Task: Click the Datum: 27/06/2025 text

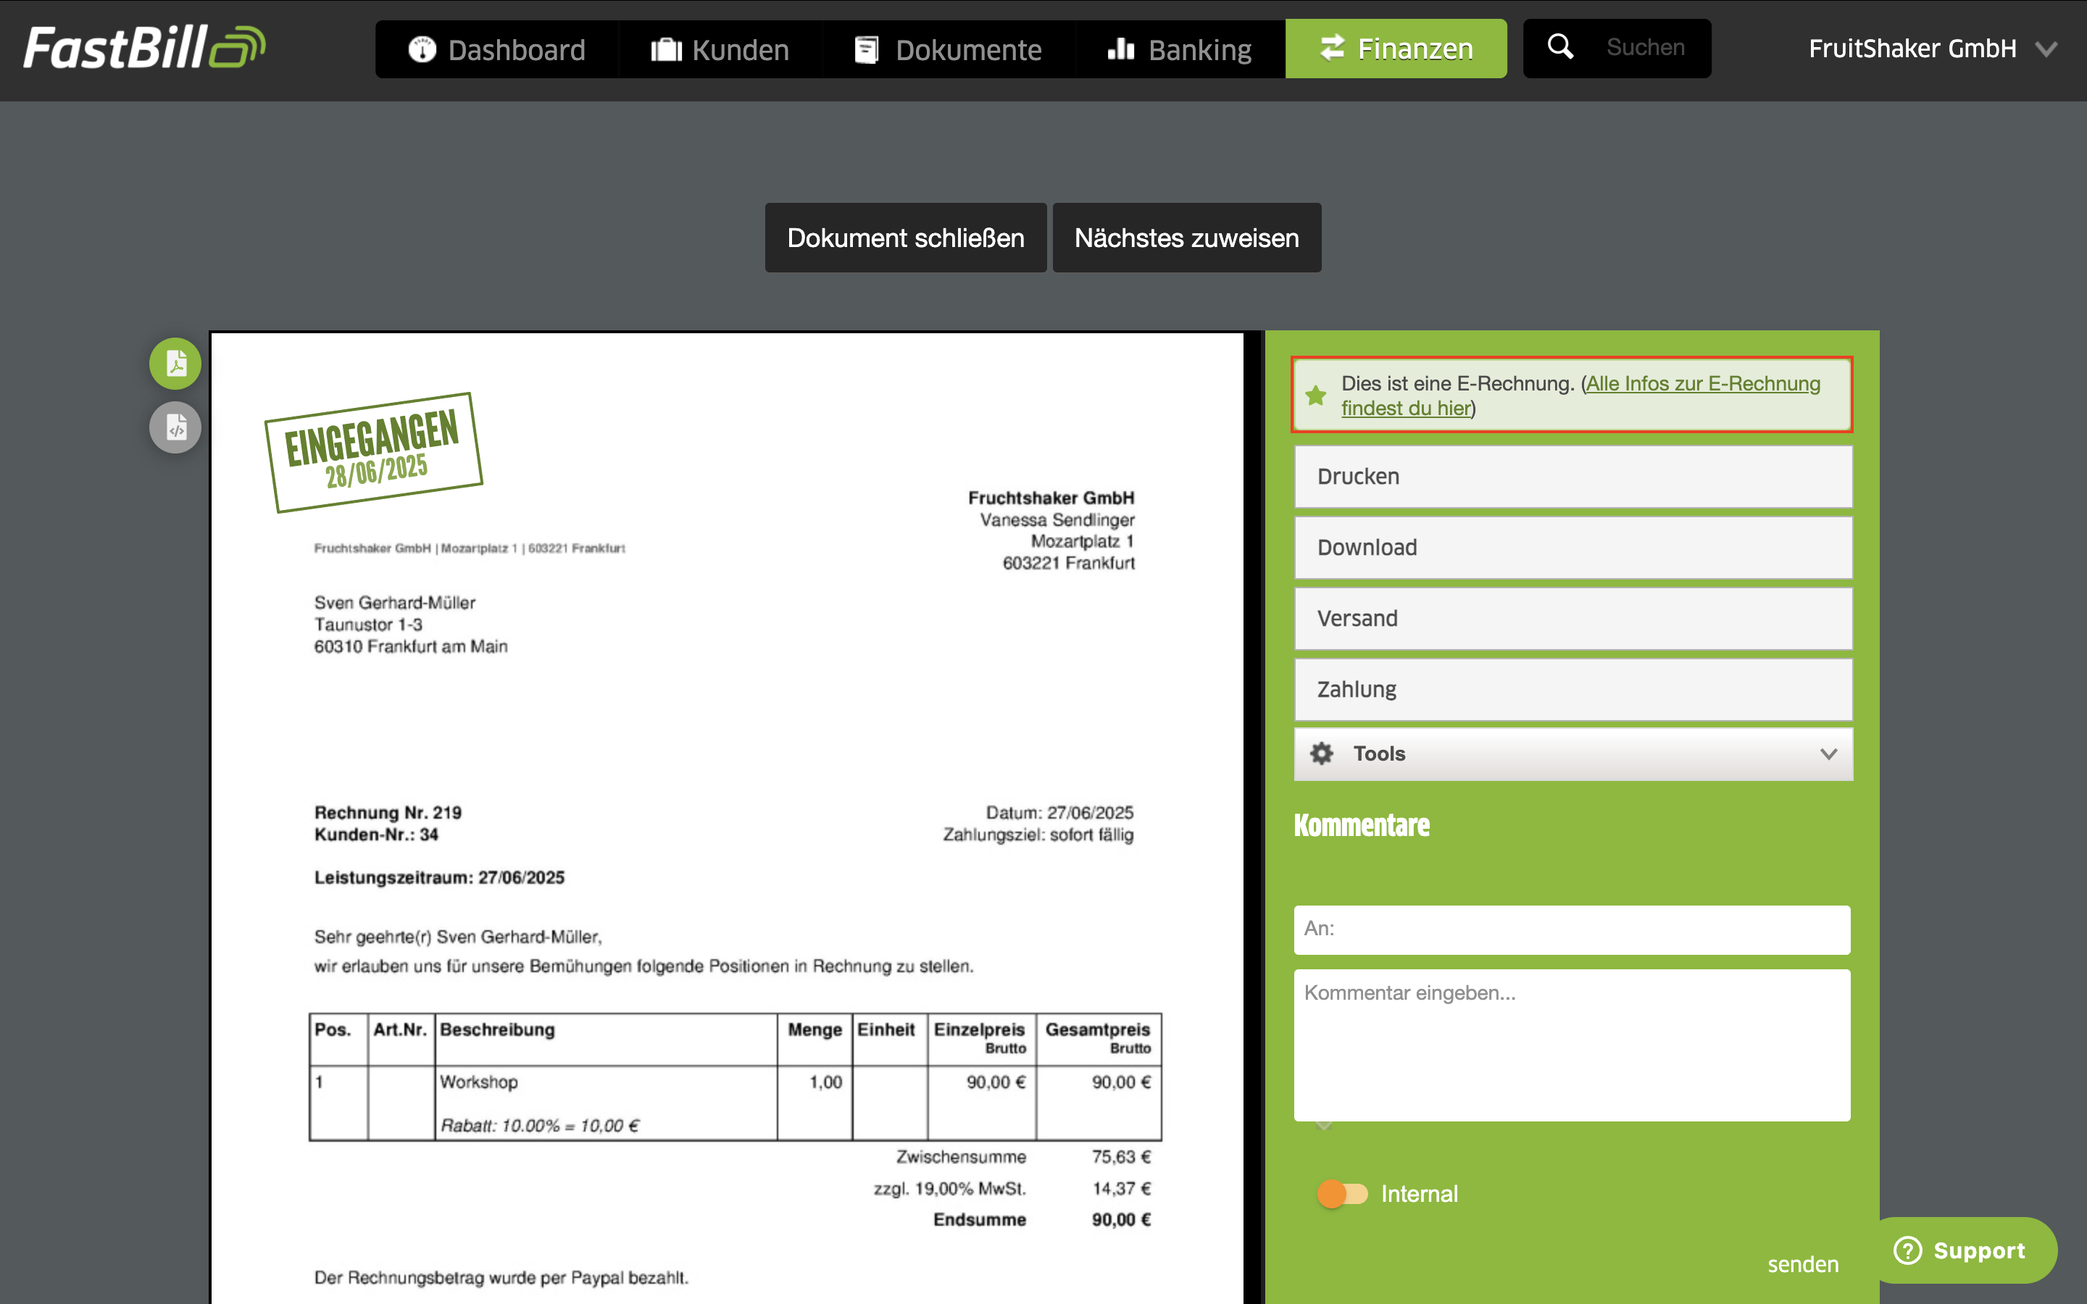Action: pos(1060,812)
